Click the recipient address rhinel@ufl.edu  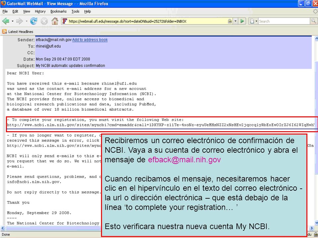click(x=48, y=46)
